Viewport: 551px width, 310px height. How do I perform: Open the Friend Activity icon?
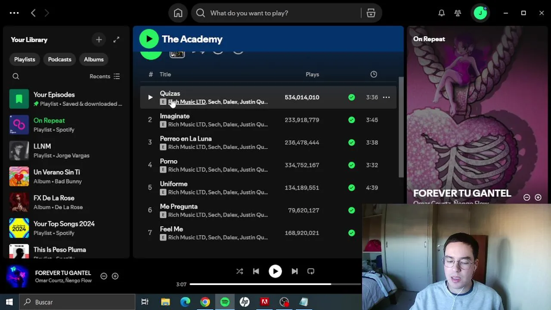pyautogui.click(x=458, y=13)
